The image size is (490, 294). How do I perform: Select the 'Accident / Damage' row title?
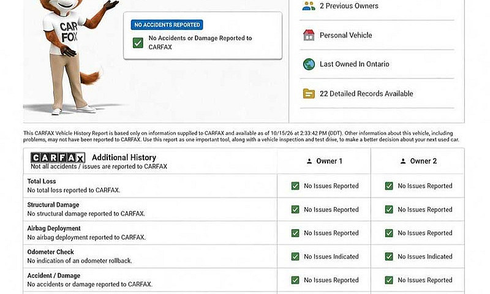[54, 276]
